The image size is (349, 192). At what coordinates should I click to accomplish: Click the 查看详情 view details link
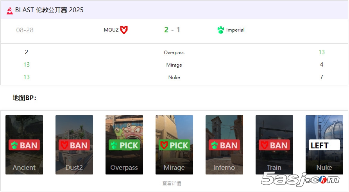click(x=172, y=183)
